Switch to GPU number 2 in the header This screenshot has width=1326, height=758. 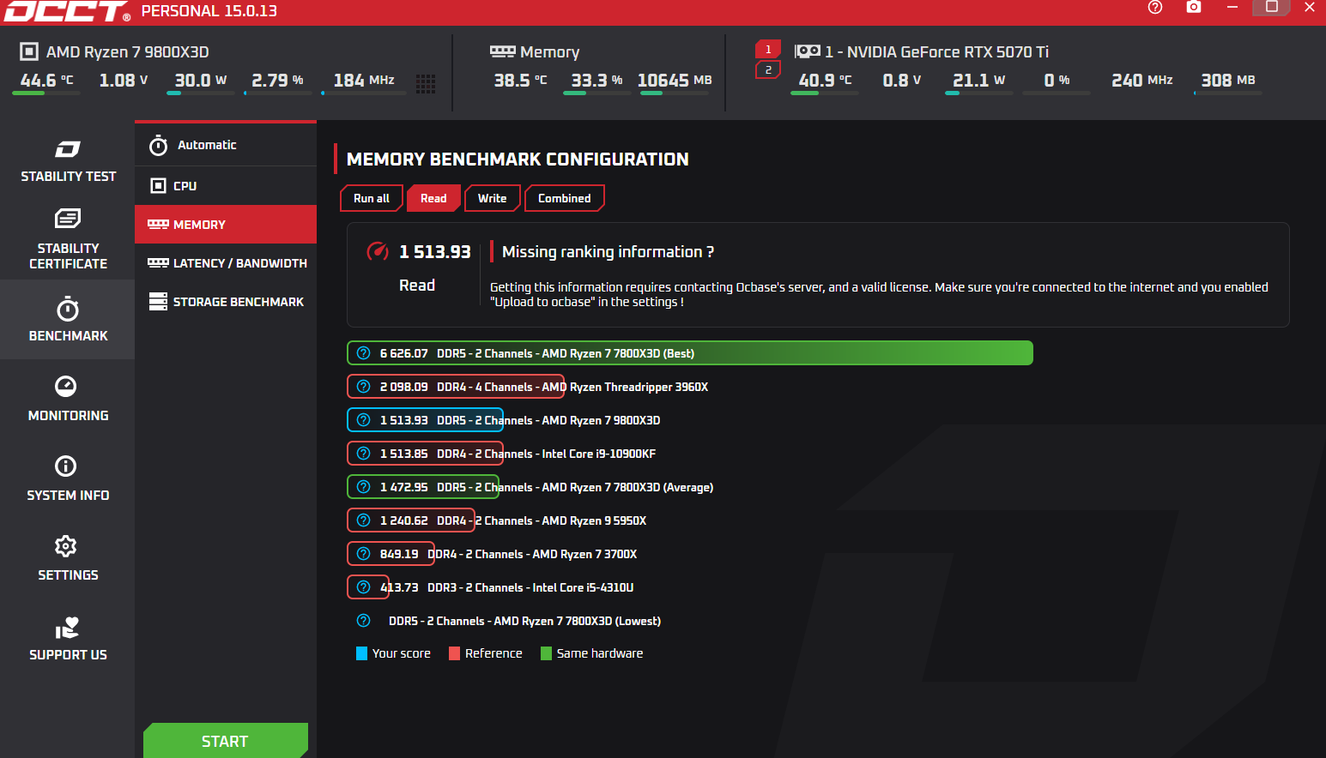(768, 69)
